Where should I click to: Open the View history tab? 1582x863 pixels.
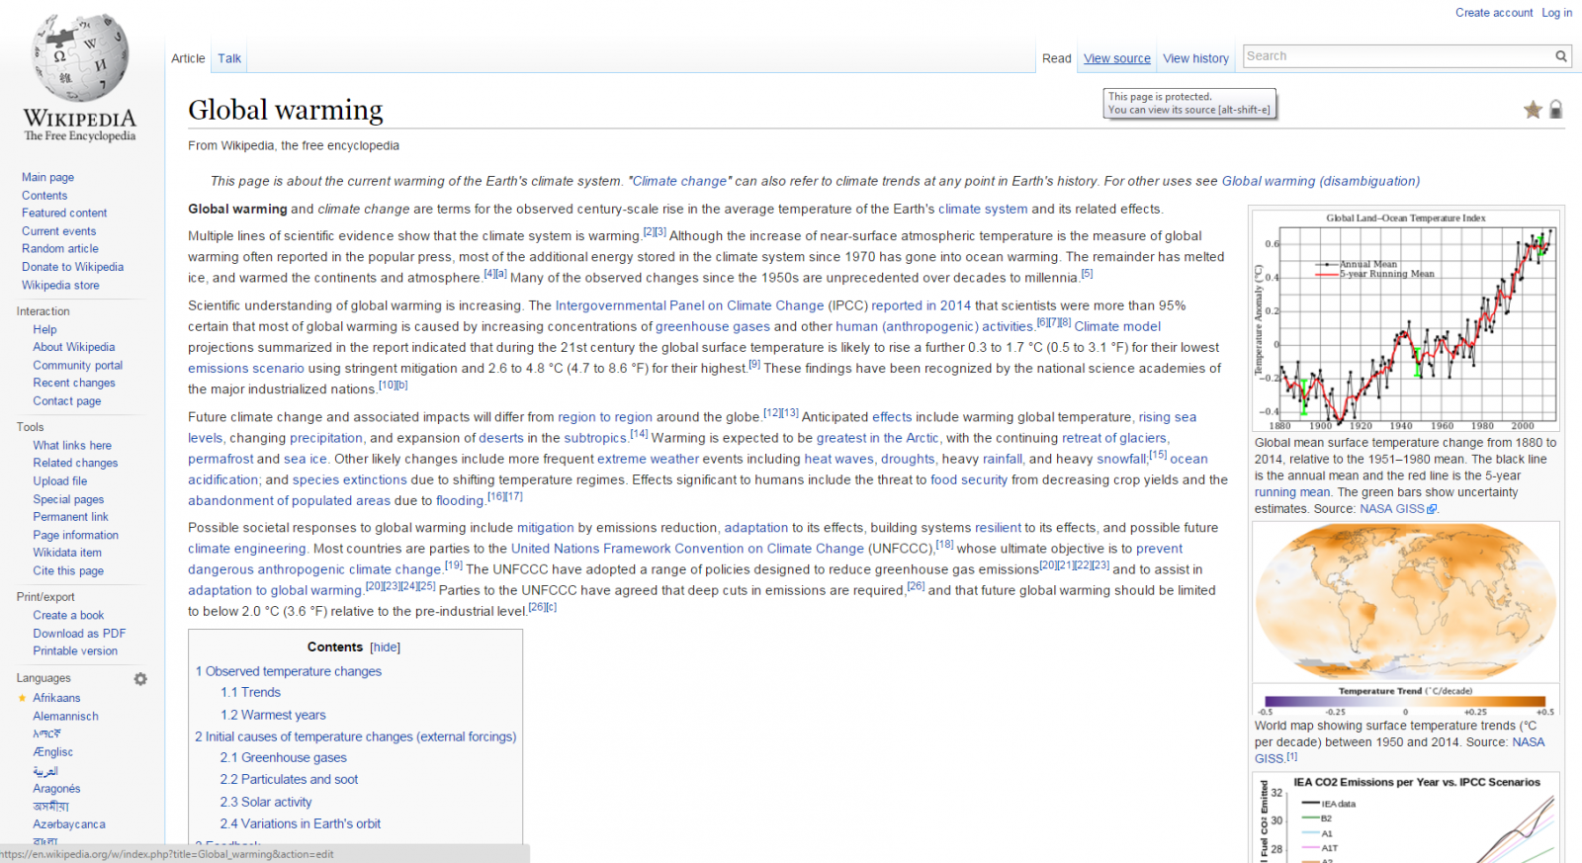click(x=1195, y=58)
